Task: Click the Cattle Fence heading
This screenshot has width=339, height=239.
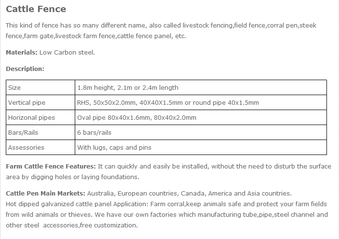Action: (x=36, y=9)
